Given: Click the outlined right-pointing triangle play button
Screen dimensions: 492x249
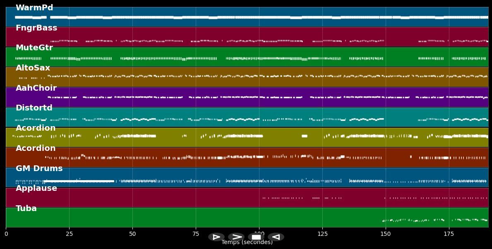Looking at the screenshot, I should tap(216, 237).
